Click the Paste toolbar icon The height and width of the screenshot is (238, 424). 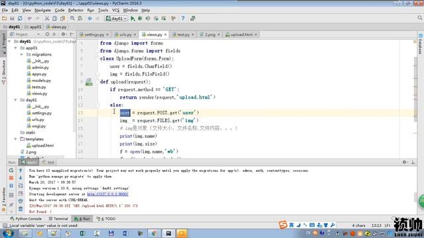(62, 19)
